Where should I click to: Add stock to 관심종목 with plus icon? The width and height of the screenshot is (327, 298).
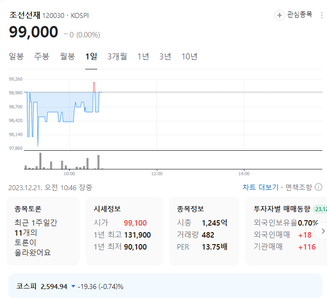[280, 15]
